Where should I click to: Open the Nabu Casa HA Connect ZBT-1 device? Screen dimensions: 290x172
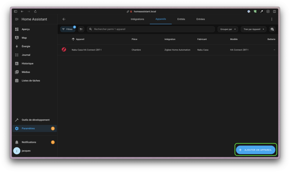click(x=86, y=50)
